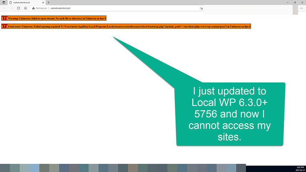Open the browser Settings and more menu
306x172 pixels.
pyautogui.click(x=301, y=8)
